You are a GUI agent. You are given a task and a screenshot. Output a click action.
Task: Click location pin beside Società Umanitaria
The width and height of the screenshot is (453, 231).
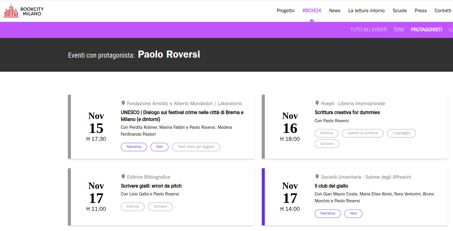[317, 177]
